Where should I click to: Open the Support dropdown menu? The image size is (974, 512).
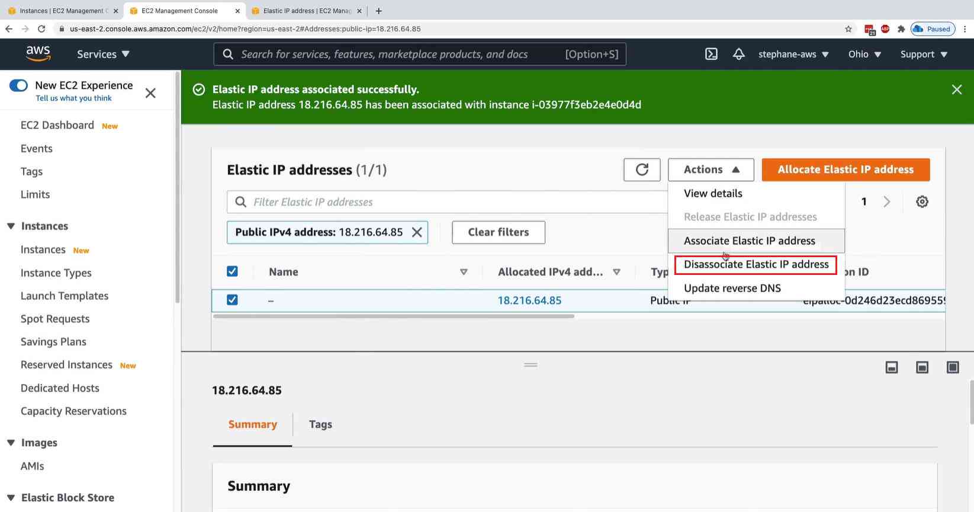(924, 54)
